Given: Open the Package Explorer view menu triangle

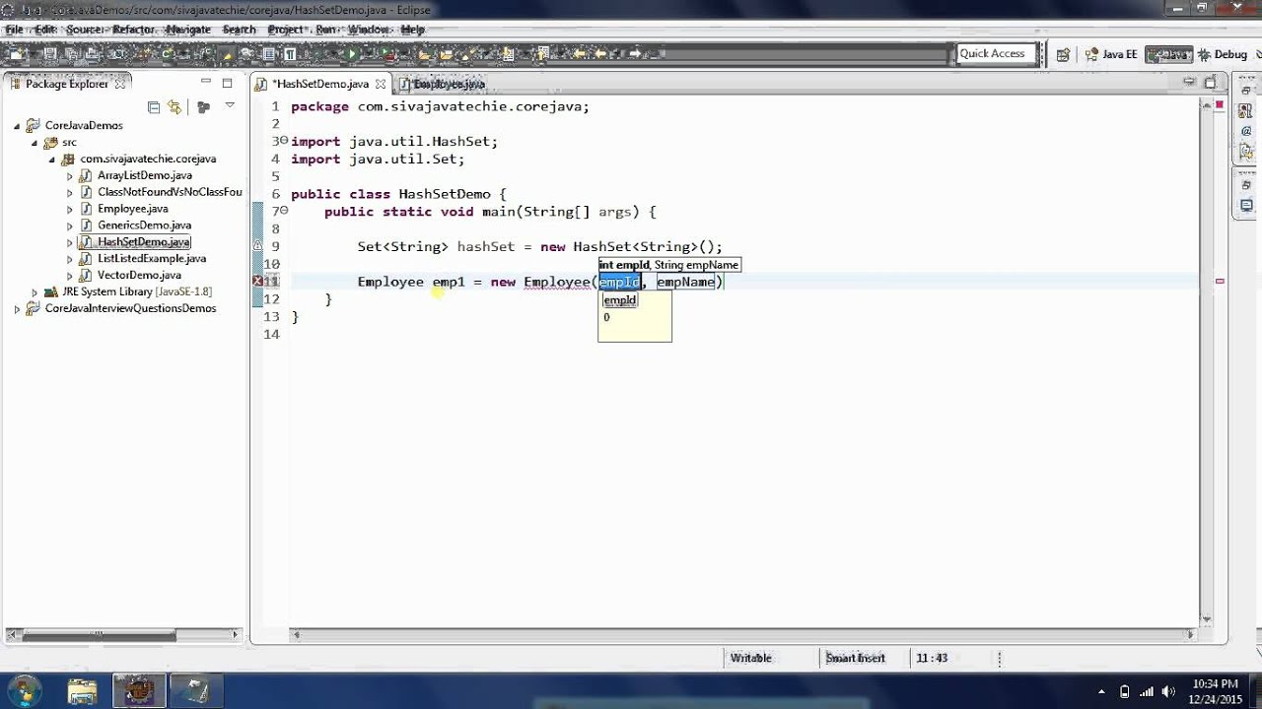Looking at the screenshot, I should [x=230, y=105].
